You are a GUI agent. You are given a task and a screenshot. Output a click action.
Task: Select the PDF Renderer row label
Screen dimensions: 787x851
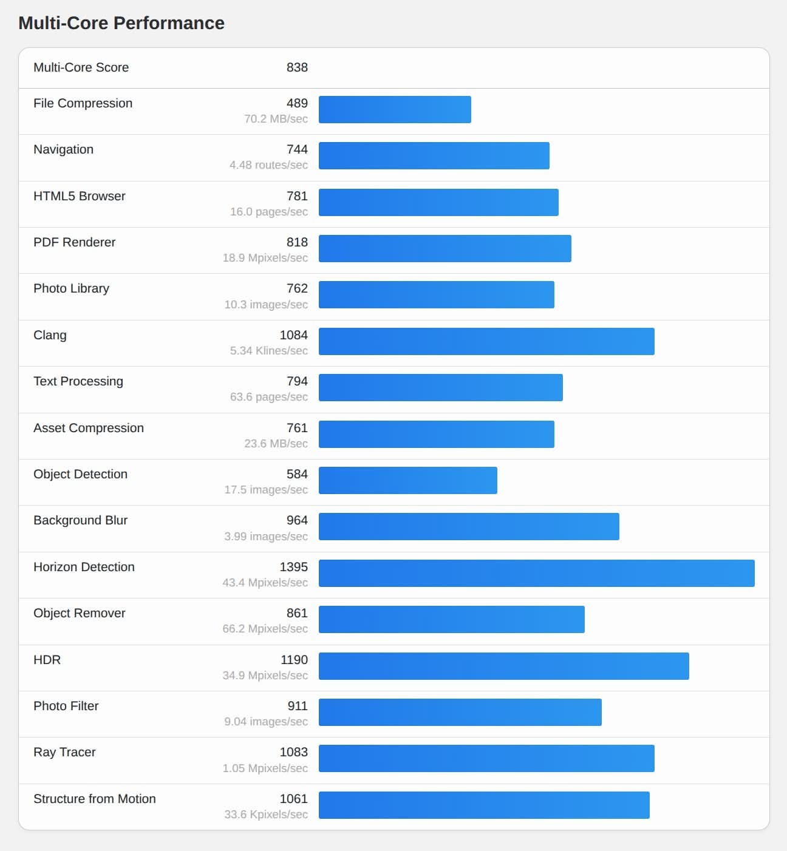click(x=74, y=242)
